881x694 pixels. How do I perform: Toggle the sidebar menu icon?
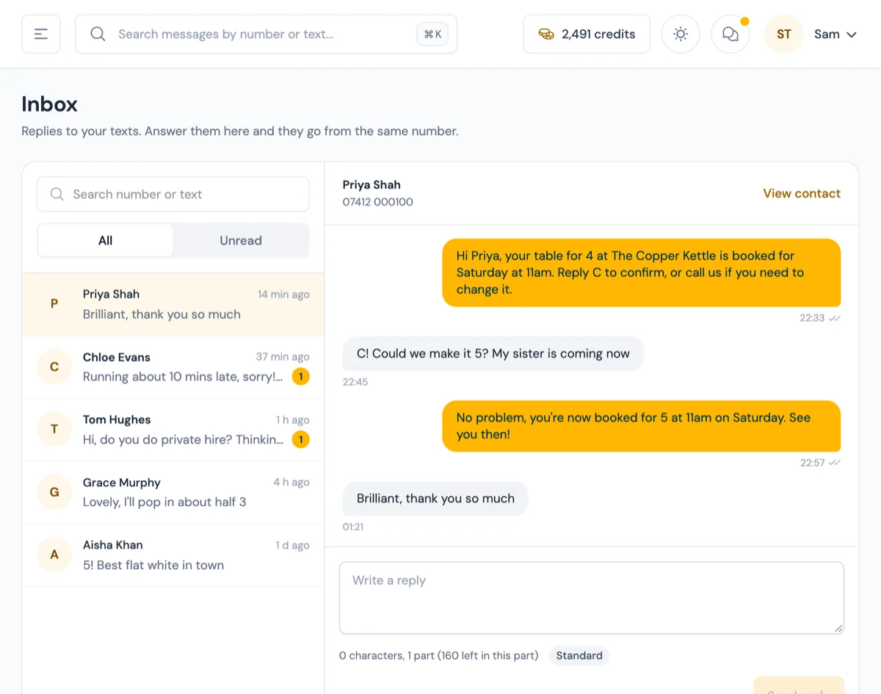point(41,34)
